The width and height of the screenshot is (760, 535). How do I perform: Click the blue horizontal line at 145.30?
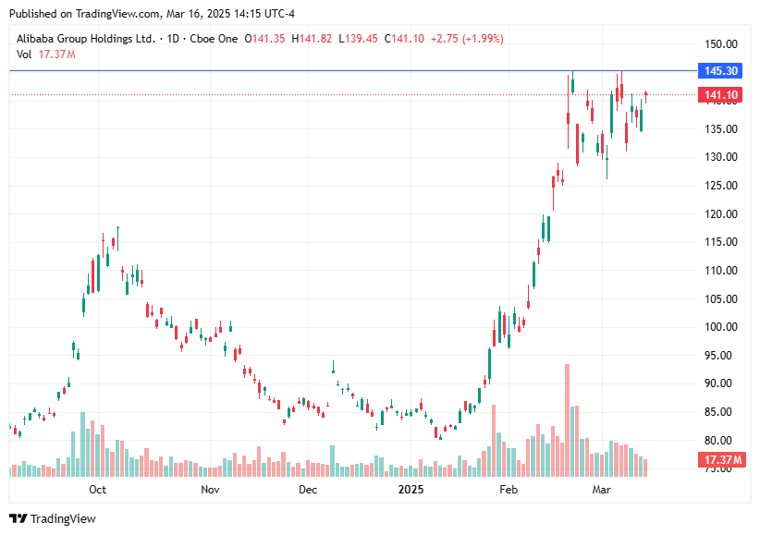pyautogui.click(x=353, y=71)
